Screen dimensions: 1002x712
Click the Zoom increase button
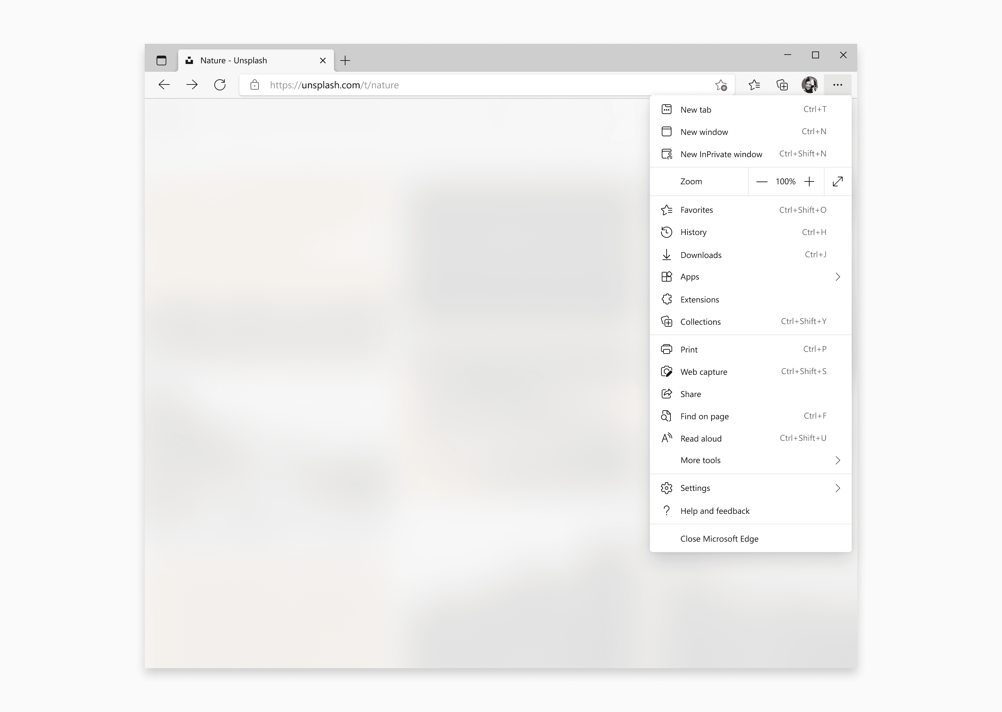809,181
